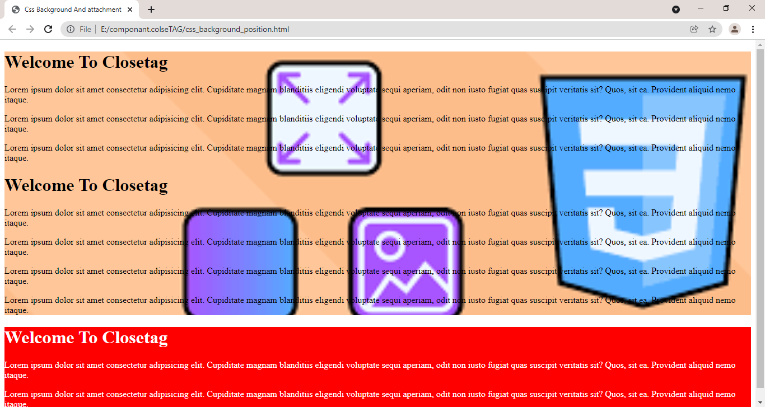Click the expand arrows background image
Viewport: 765px width, 407px height.
324,118
